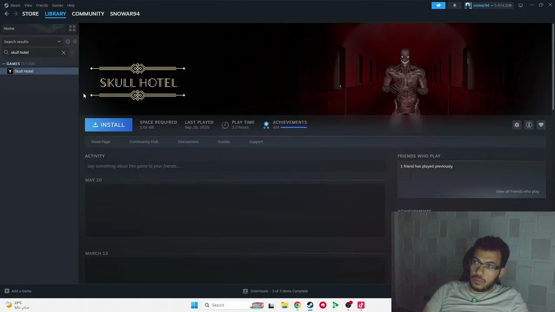Open advanced filter options icon
The image size is (555, 312).
point(72,52)
